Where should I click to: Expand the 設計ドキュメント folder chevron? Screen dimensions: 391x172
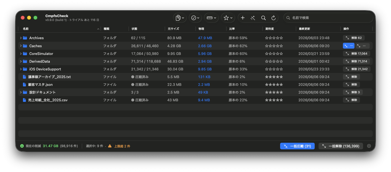[x=21, y=92]
